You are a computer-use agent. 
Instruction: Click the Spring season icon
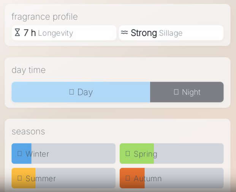tap(128, 153)
